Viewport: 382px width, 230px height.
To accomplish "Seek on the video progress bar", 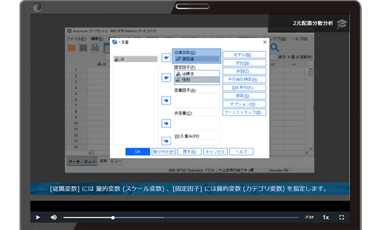I will [x=181, y=218].
